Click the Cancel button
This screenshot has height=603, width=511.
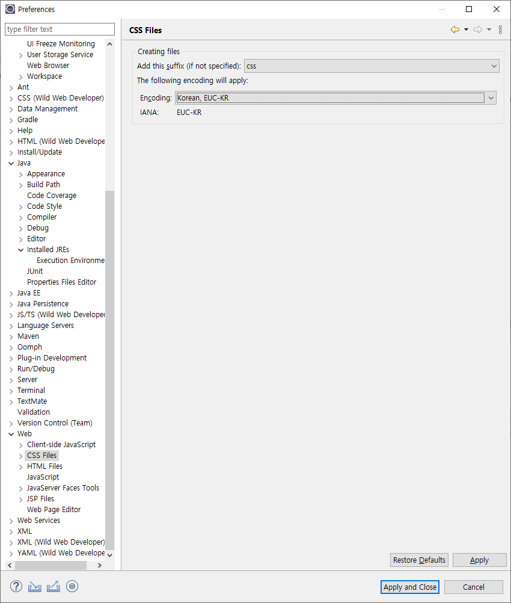pyautogui.click(x=474, y=587)
